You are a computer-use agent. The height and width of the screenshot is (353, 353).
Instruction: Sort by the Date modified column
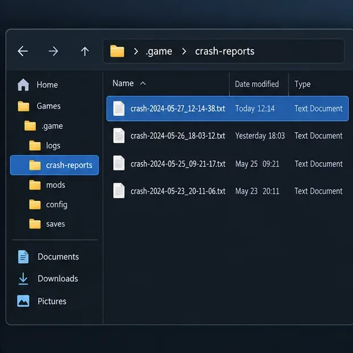tap(257, 84)
